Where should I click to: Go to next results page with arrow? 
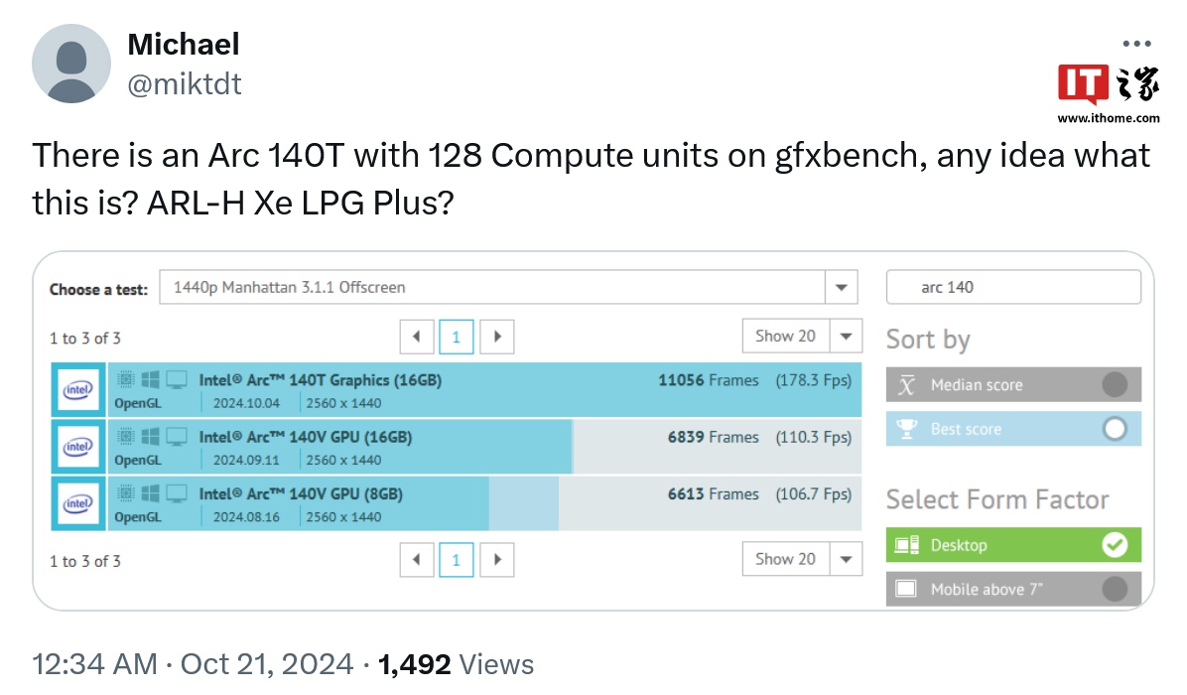point(496,337)
